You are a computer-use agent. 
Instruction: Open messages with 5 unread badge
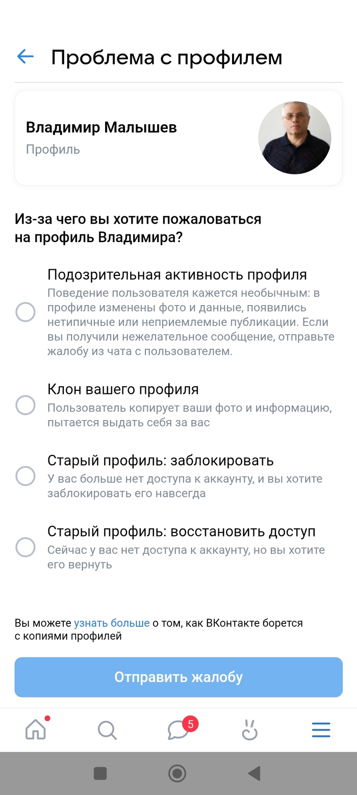178,730
